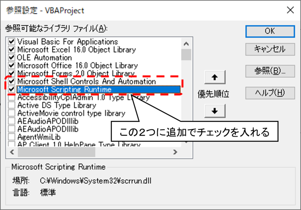Uncheck OLE Automation checkbox
This screenshot has width=301, height=210.
[12, 57]
